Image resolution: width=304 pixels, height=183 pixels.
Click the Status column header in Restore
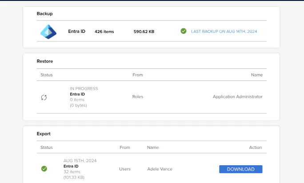pyautogui.click(x=47, y=75)
